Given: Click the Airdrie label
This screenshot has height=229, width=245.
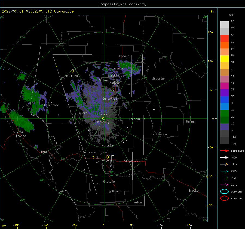Looking at the screenshot, I should pos(107,145).
